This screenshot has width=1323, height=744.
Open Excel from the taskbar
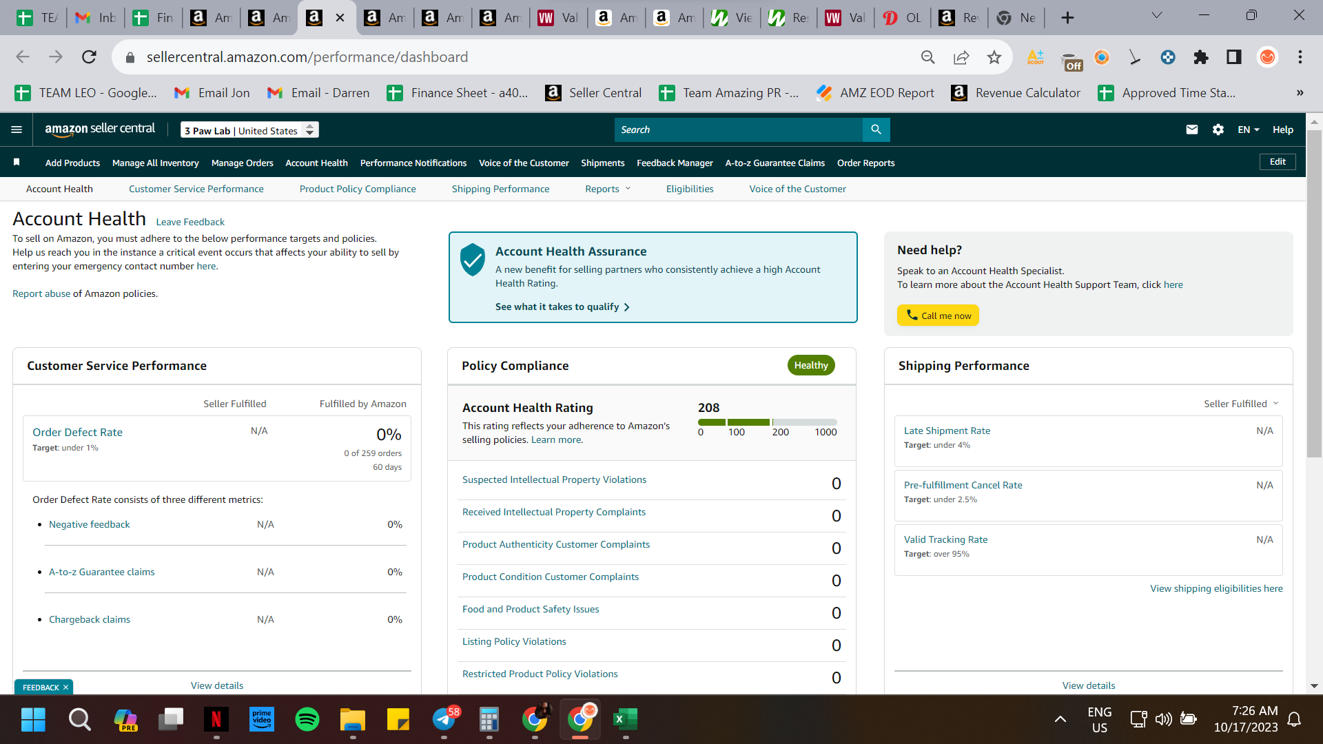tap(626, 720)
